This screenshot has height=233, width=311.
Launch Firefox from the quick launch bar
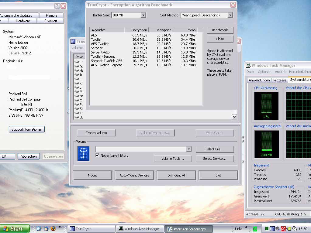coord(53,229)
